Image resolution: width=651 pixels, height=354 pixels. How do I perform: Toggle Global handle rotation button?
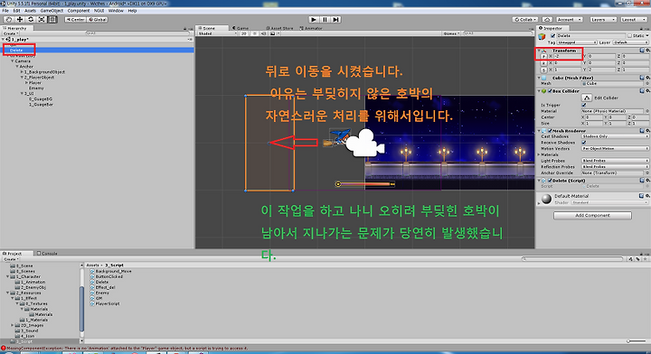click(98, 20)
